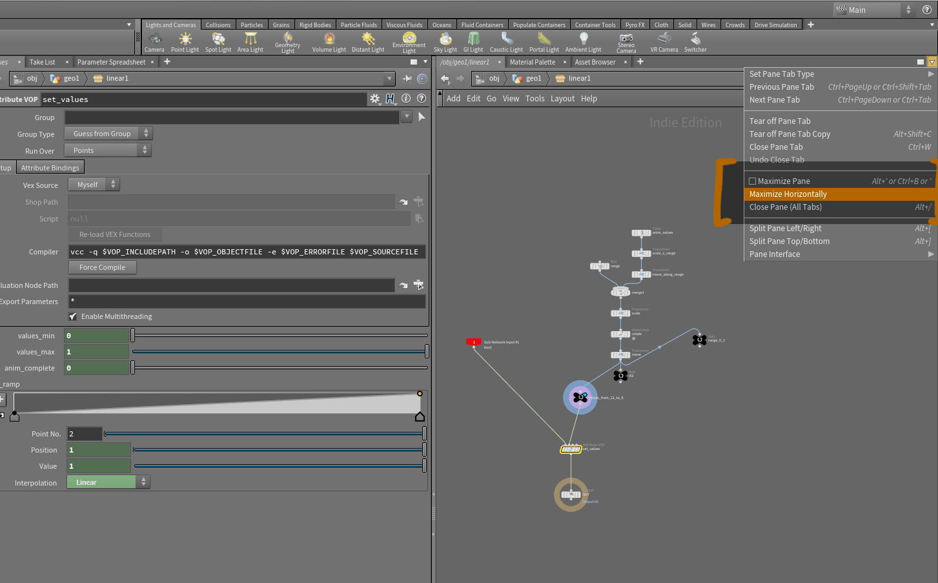Click Re-load VEX Functions button
938x583 pixels.
[115, 234]
